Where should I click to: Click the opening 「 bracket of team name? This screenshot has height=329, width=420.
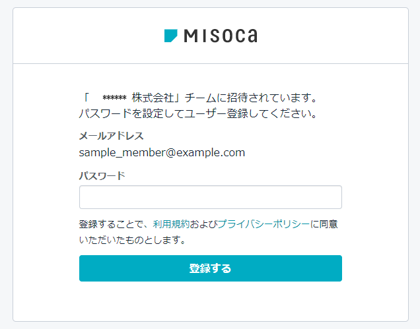point(87,98)
